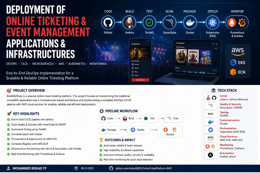The height and width of the screenshot is (173, 260).
Task: Click the EKS hexagon icon
Action: point(233,62)
